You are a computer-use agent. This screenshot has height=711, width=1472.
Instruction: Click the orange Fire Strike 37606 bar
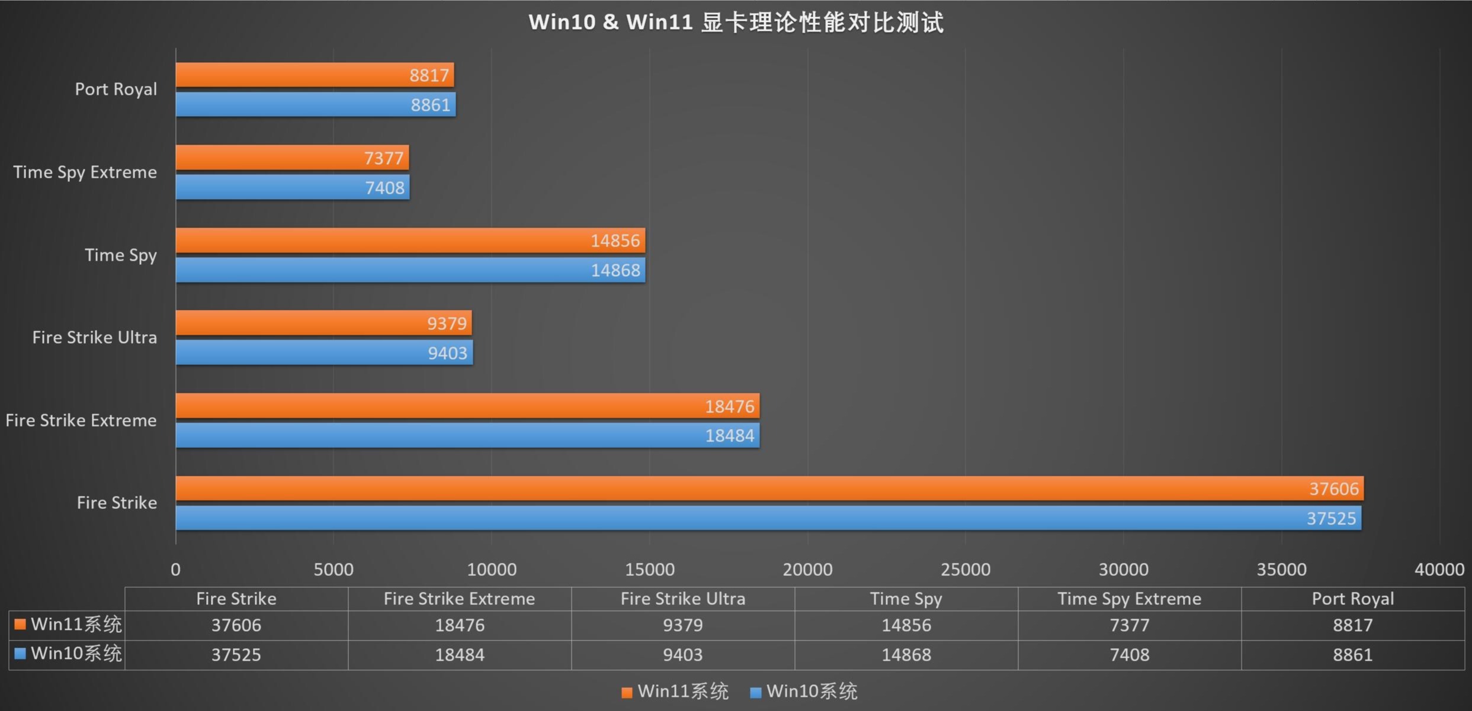pos(769,489)
